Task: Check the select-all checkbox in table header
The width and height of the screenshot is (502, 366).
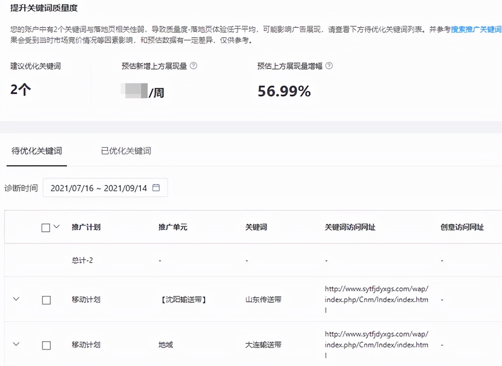Action: [45, 227]
